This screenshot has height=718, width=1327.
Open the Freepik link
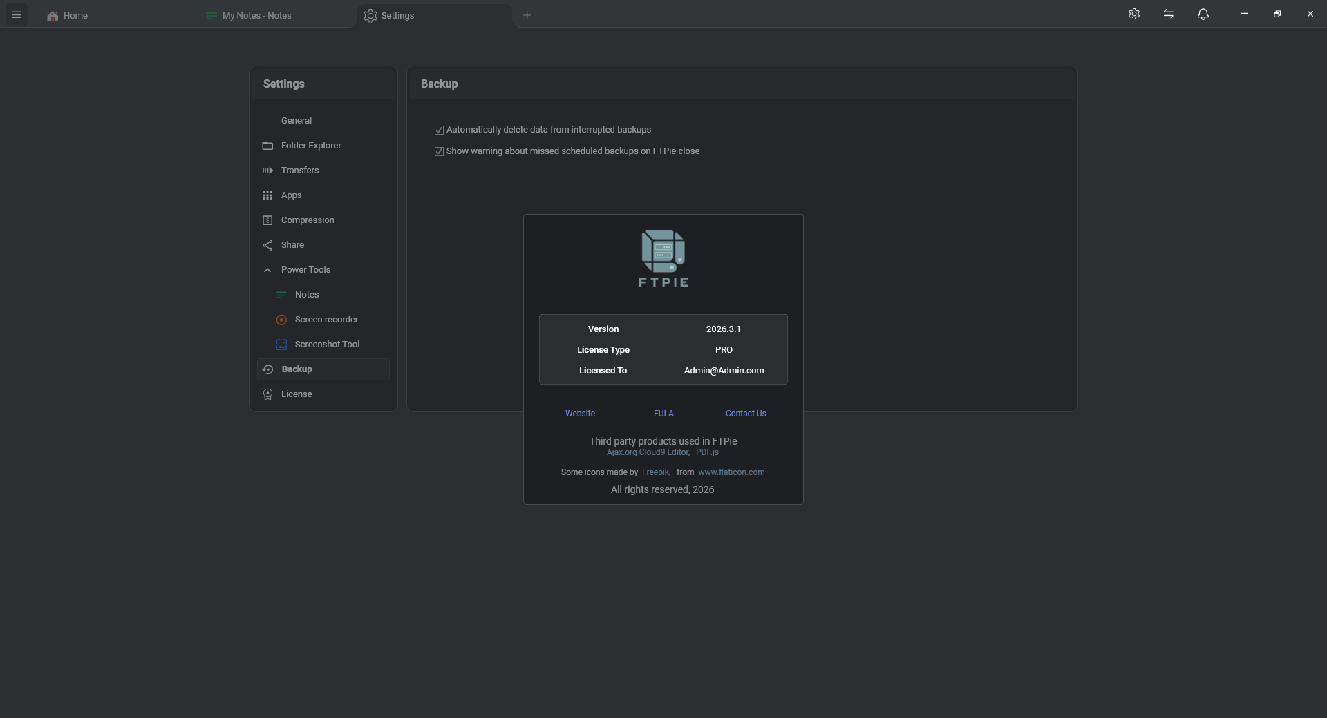tap(656, 472)
